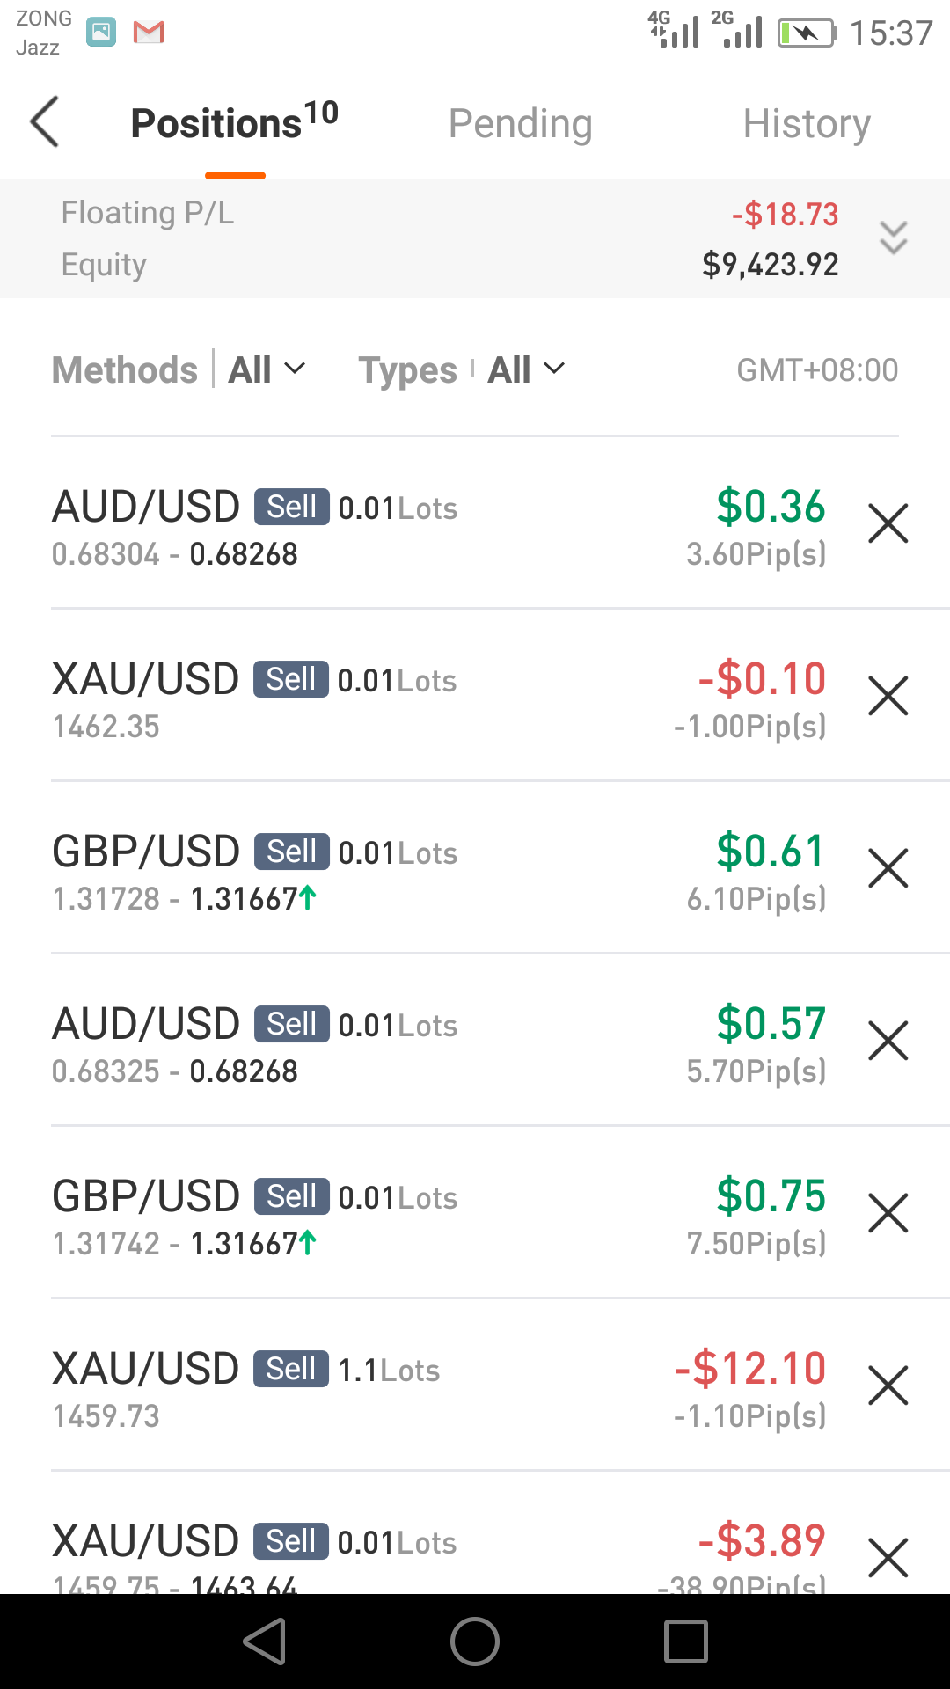The width and height of the screenshot is (950, 1689).
Task: Tap the Android home button
Action: tap(475, 1641)
